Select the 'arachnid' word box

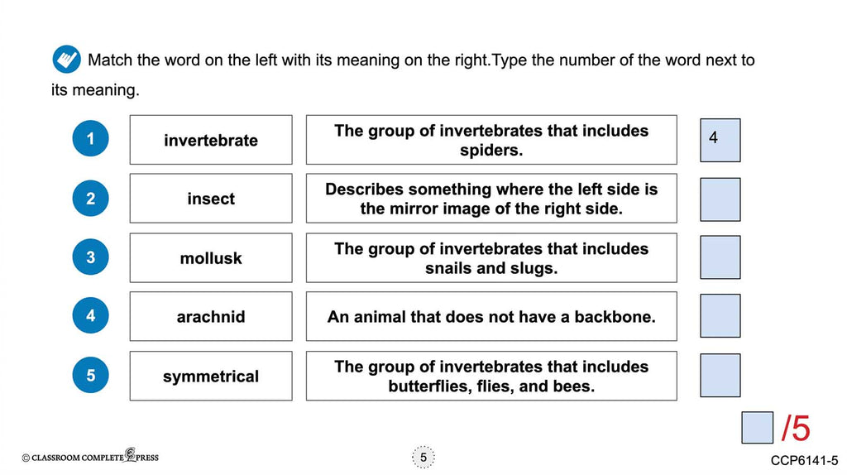[x=211, y=316]
